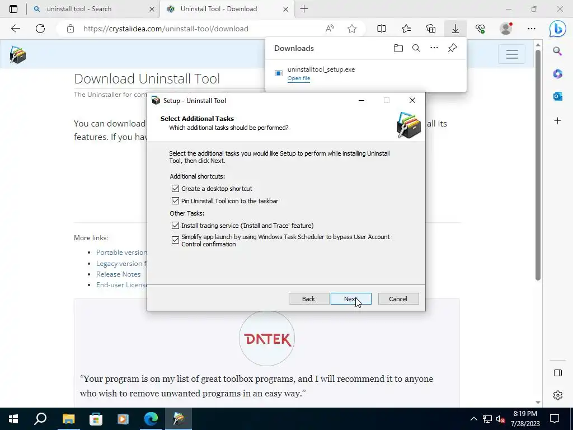The image size is (573, 430).
Task: Open a new browser tab
Action: (x=304, y=9)
